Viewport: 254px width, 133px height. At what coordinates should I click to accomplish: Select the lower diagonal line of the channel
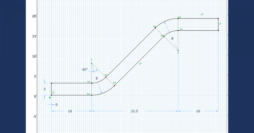click(x=139, y=61)
